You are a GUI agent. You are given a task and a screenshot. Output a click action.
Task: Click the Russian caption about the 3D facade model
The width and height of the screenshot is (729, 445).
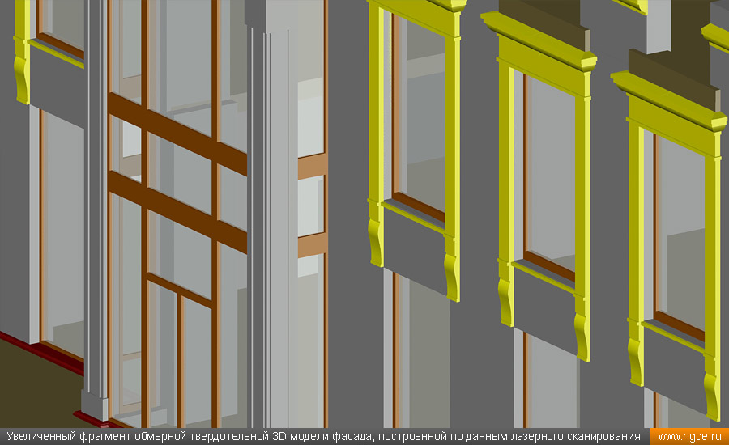click(x=323, y=437)
